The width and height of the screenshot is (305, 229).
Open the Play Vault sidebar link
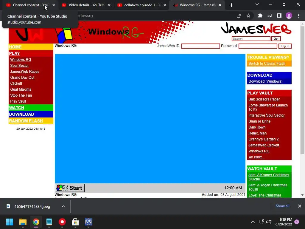[18, 101]
